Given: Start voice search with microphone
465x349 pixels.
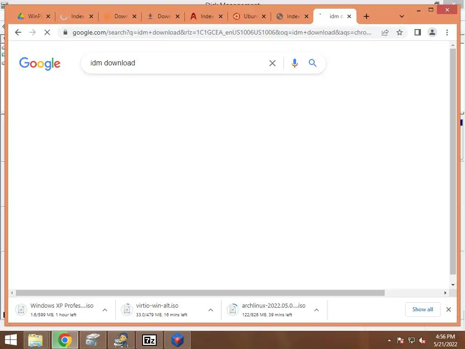Looking at the screenshot, I should point(294,63).
